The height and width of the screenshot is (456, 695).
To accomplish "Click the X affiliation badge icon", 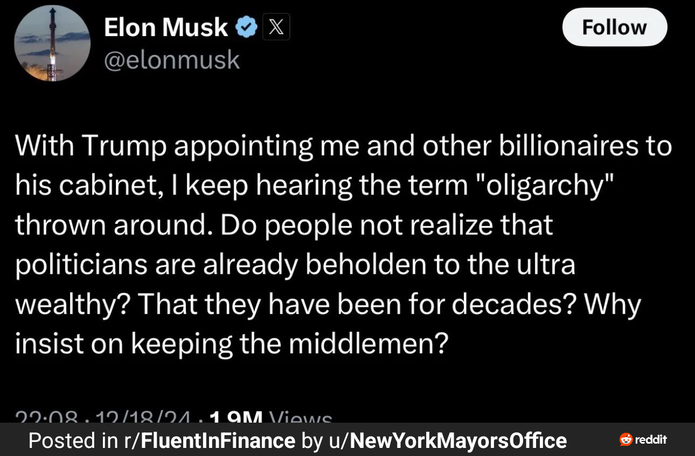I will pyautogui.click(x=276, y=27).
